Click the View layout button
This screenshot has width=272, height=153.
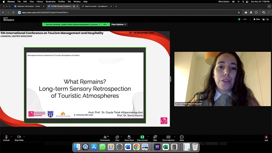click(257, 19)
